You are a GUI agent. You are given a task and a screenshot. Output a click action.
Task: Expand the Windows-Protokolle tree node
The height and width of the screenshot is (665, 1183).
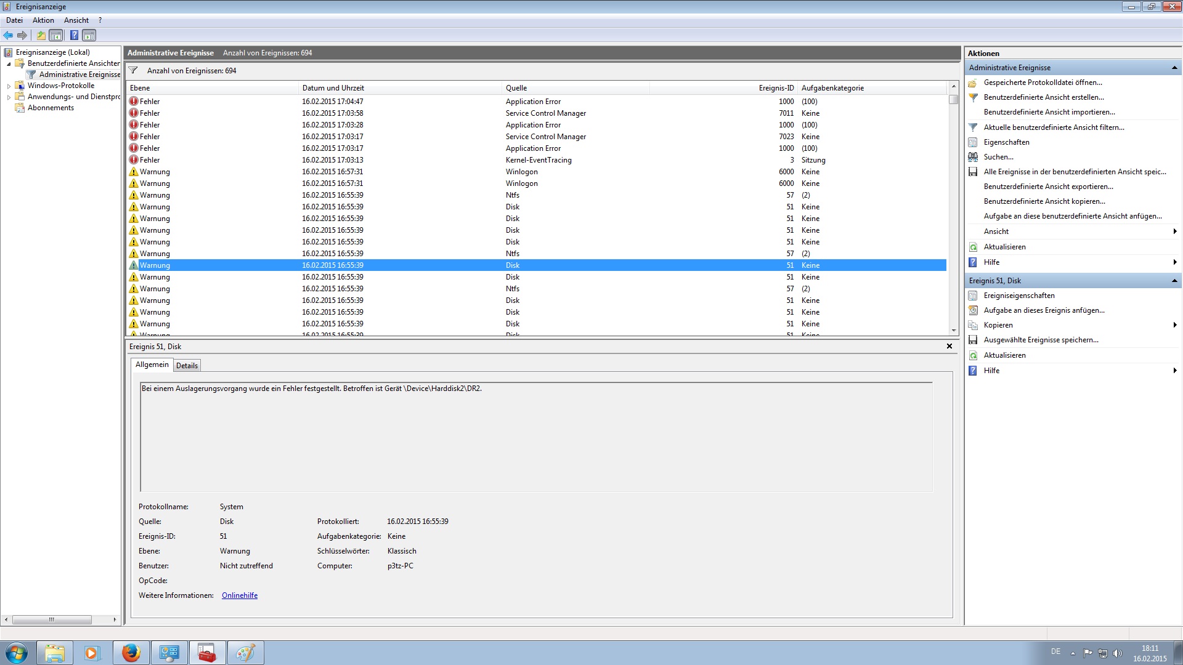(x=9, y=86)
